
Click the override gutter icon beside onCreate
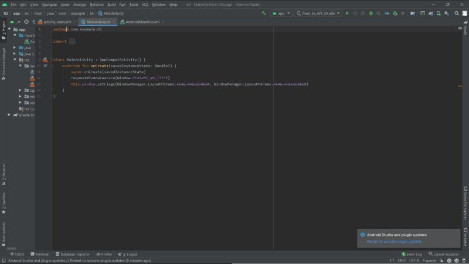point(45,66)
